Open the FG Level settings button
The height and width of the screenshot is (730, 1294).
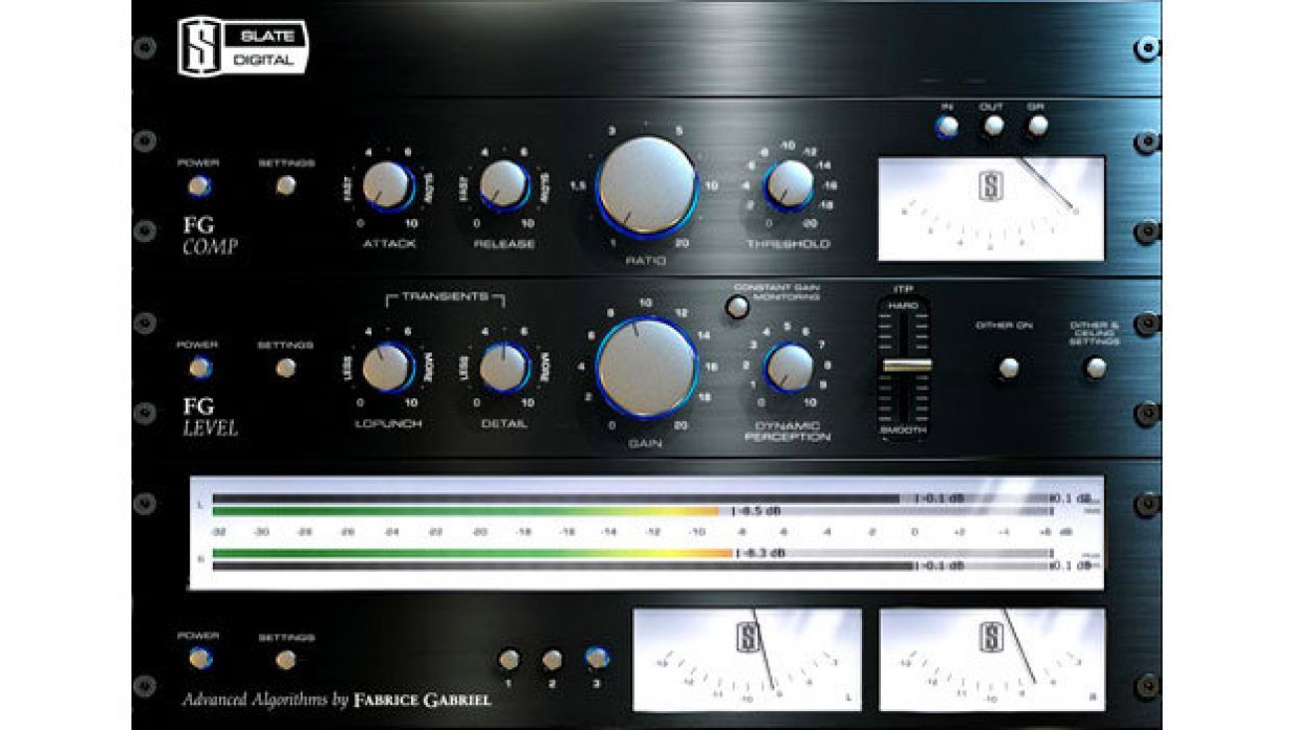[x=286, y=367]
